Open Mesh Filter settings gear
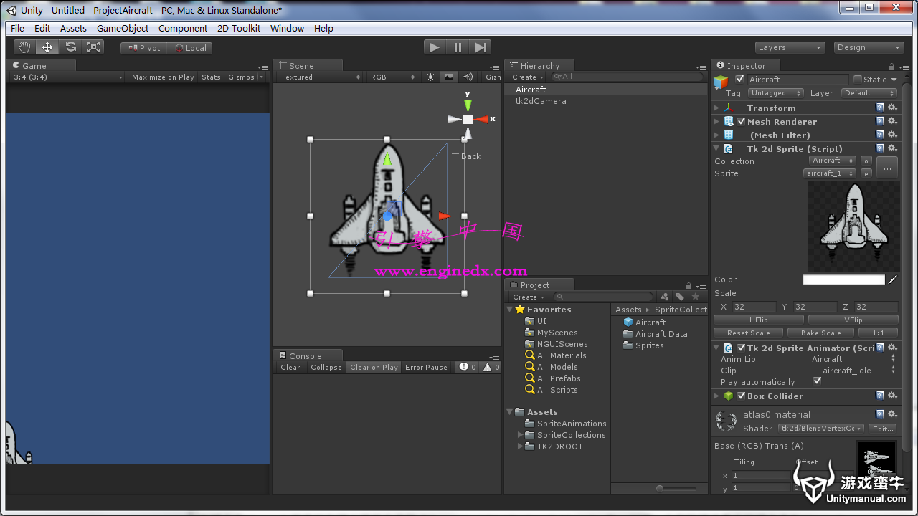Viewport: 918px width, 516px height. coord(892,135)
